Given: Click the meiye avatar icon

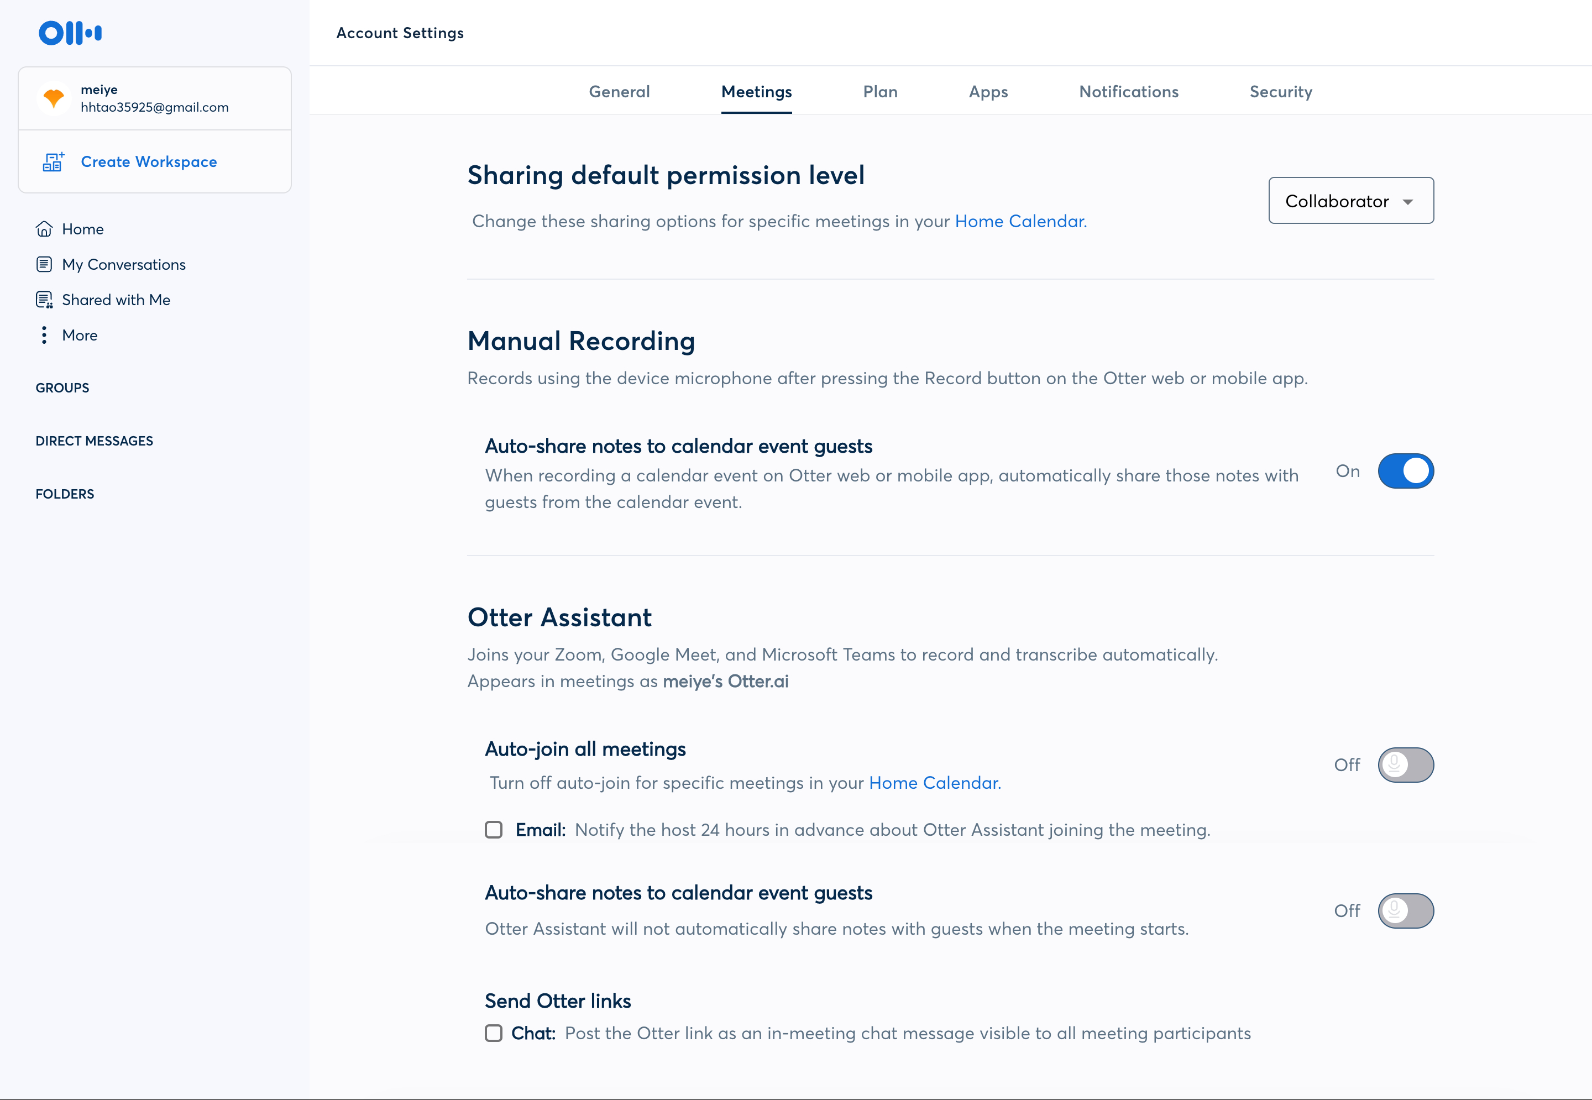Looking at the screenshot, I should point(54,98).
